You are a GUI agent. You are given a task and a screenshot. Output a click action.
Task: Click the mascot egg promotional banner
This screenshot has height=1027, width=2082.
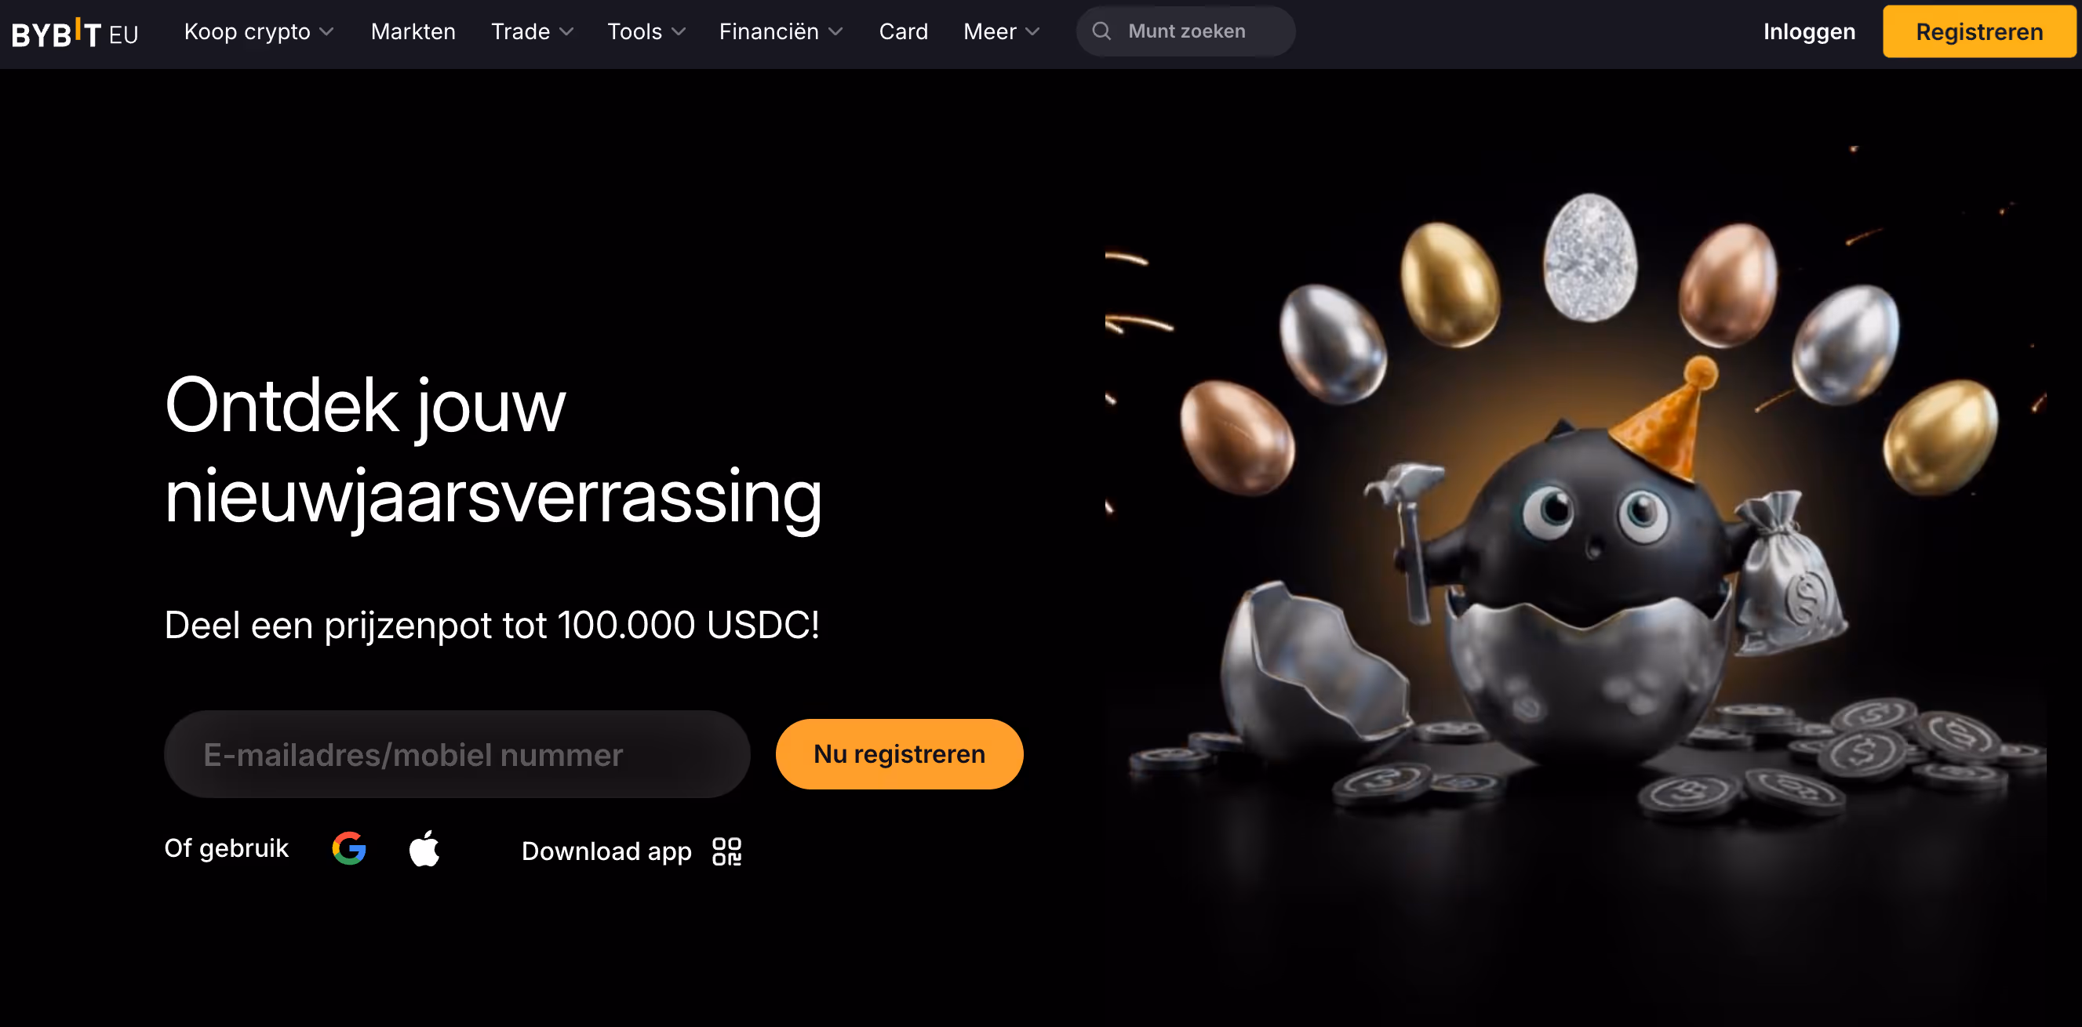coord(1576,517)
